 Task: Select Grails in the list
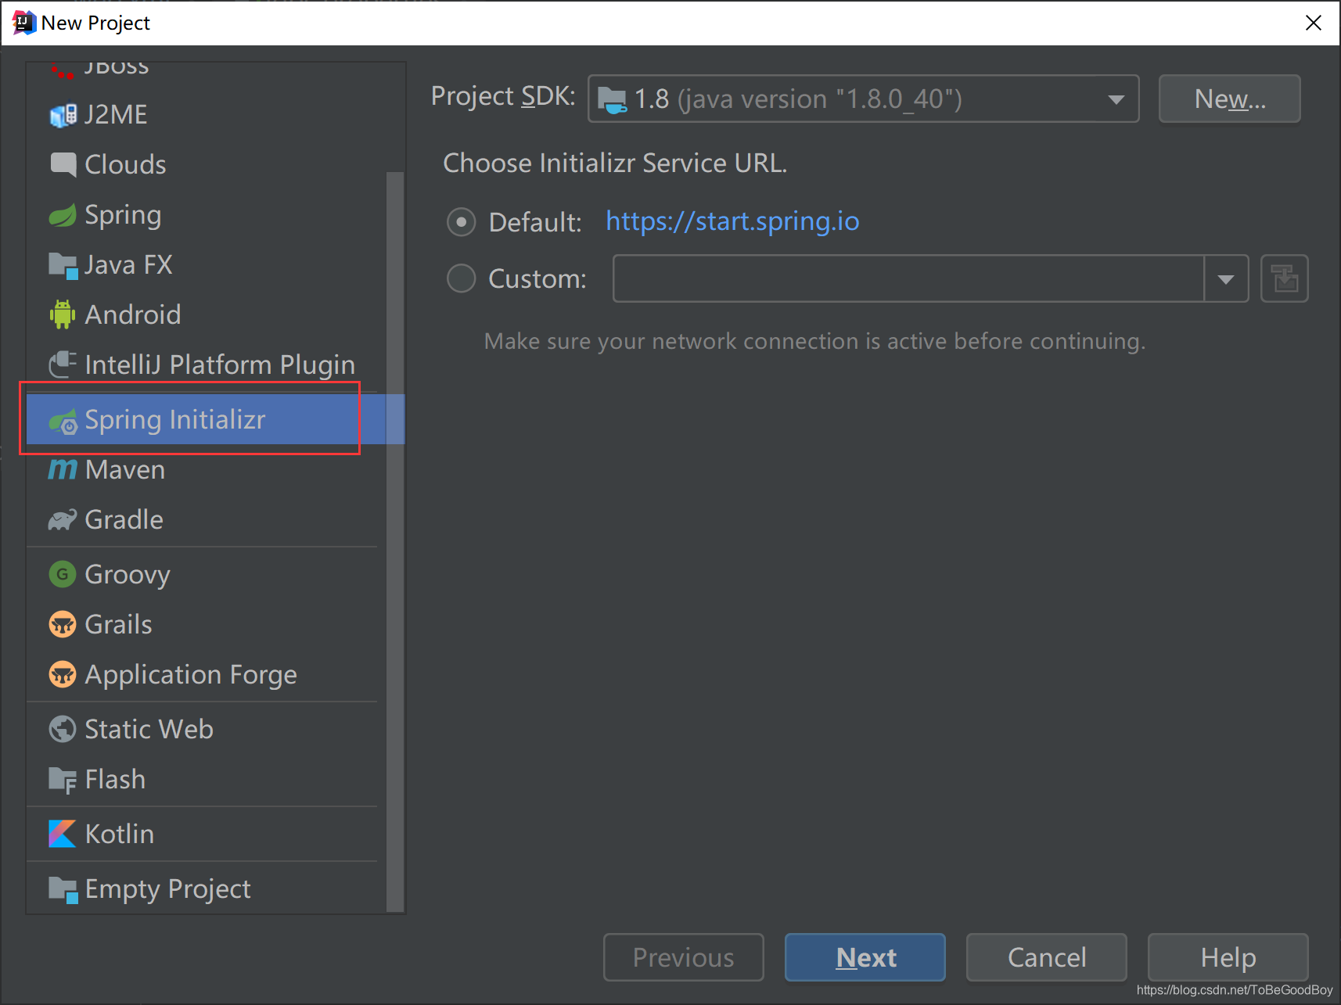coord(207,624)
